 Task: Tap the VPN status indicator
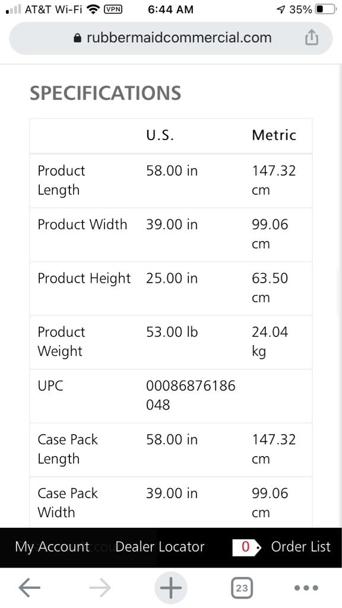point(113,9)
